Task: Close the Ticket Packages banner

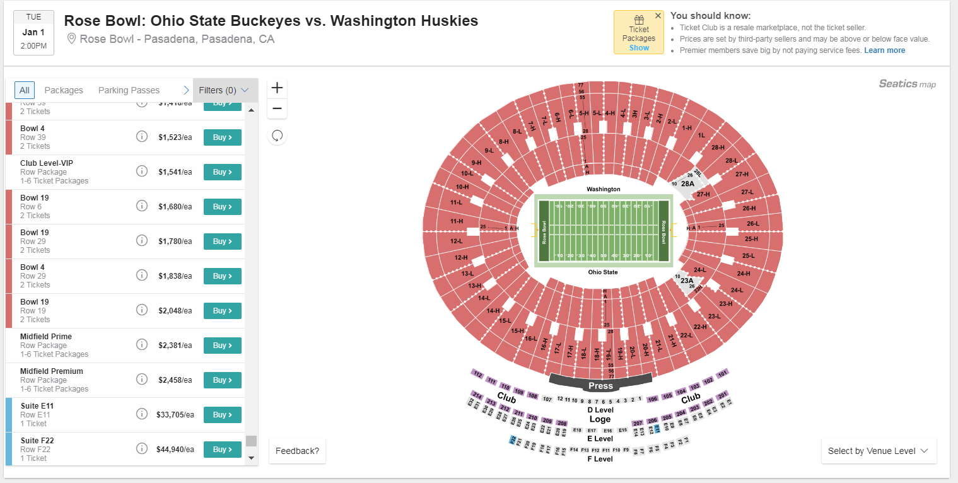Action: (658, 16)
